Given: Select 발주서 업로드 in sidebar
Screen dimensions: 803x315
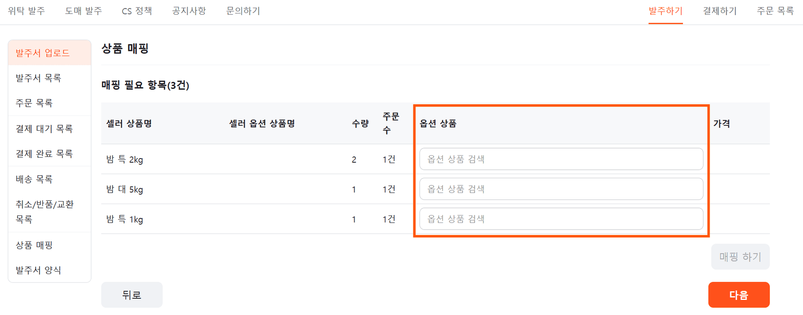Looking at the screenshot, I should (x=43, y=53).
